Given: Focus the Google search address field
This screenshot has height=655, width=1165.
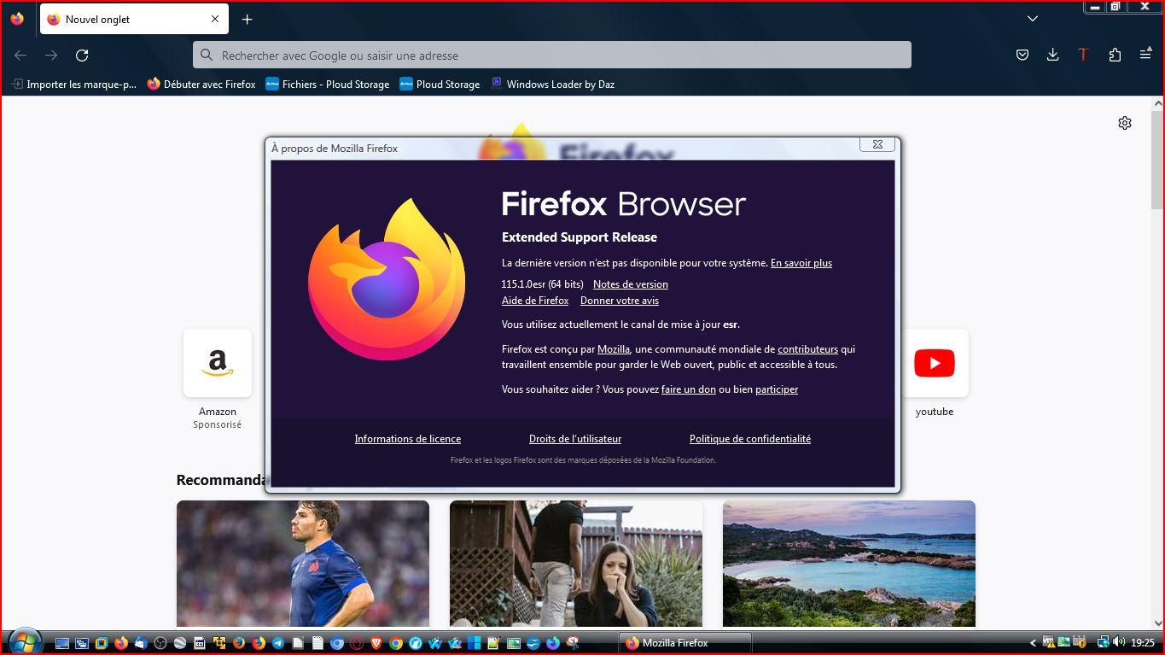Looking at the screenshot, I should click(x=552, y=55).
